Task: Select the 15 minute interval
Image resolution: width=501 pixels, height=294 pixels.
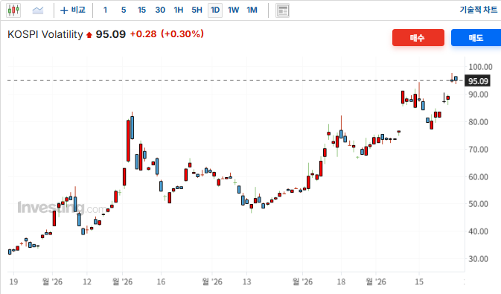Action: (141, 10)
